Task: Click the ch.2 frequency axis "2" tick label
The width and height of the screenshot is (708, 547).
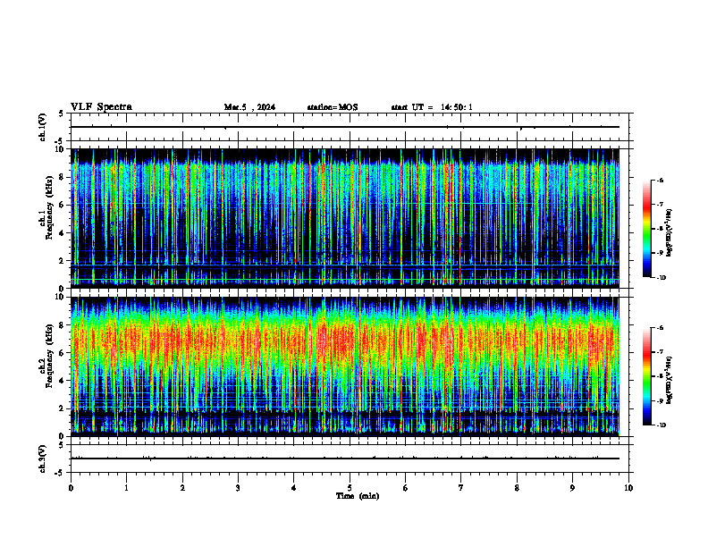Action: 62,408
